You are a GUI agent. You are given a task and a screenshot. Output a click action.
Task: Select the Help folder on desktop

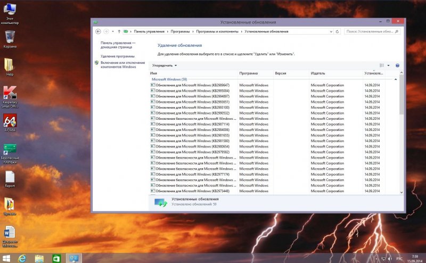pos(9,68)
